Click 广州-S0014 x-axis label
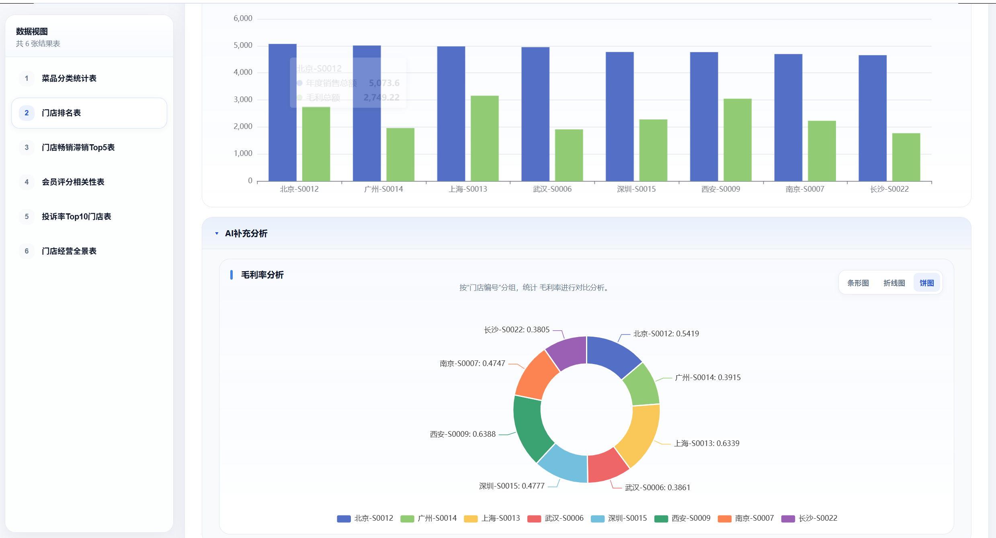This screenshot has width=996, height=538. click(x=383, y=189)
